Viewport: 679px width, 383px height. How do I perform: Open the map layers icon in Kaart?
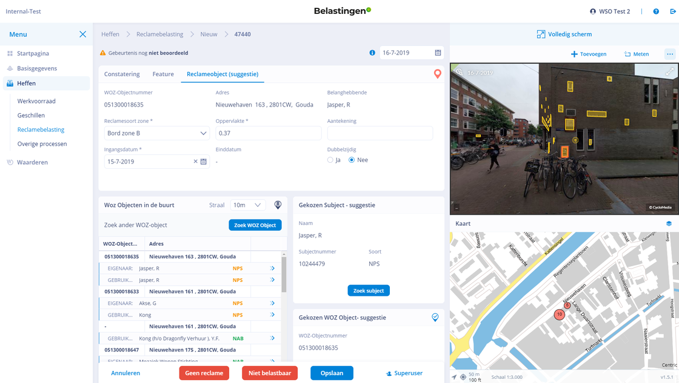[669, 223]
